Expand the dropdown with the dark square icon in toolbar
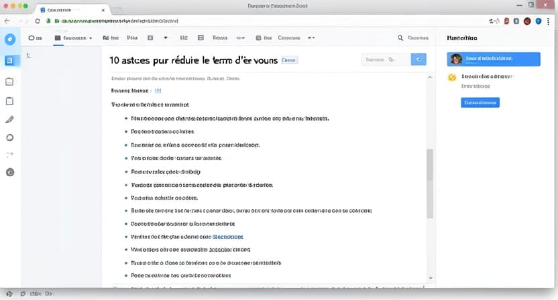This screenshot has width=558, height=300. pos(73,37)
